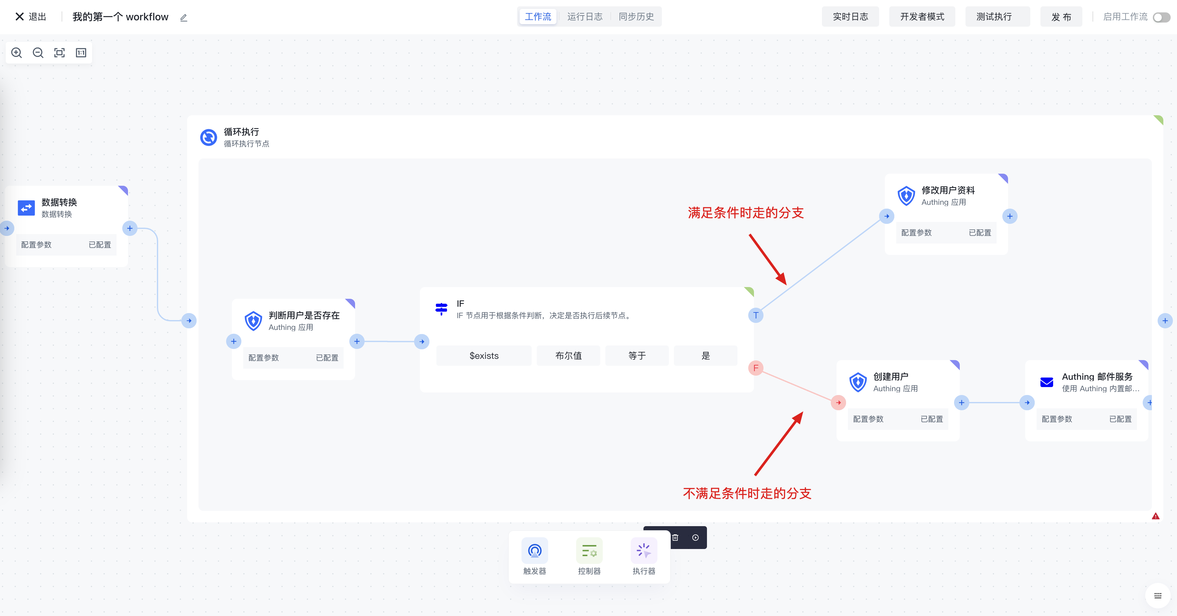Viewport: 1177px width, 616px height.
Task: Click the fit-to-screen canvas icon
Action: tap(59, 53)
